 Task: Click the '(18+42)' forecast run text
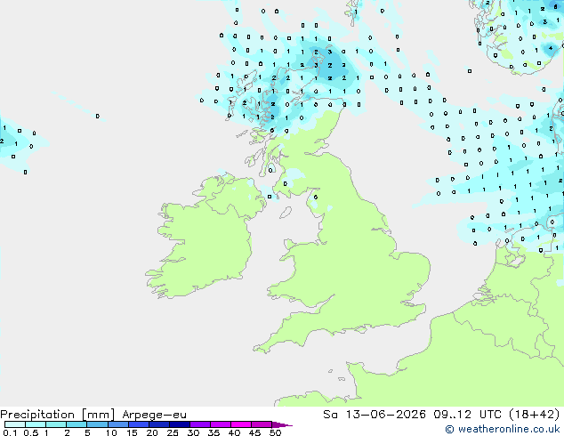(534, 415)
